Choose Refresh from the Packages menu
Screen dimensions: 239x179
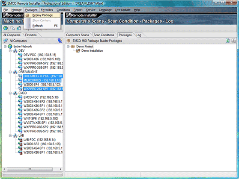tap(42, 26)
